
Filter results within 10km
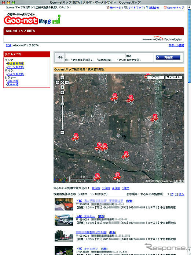pos(126,188)
